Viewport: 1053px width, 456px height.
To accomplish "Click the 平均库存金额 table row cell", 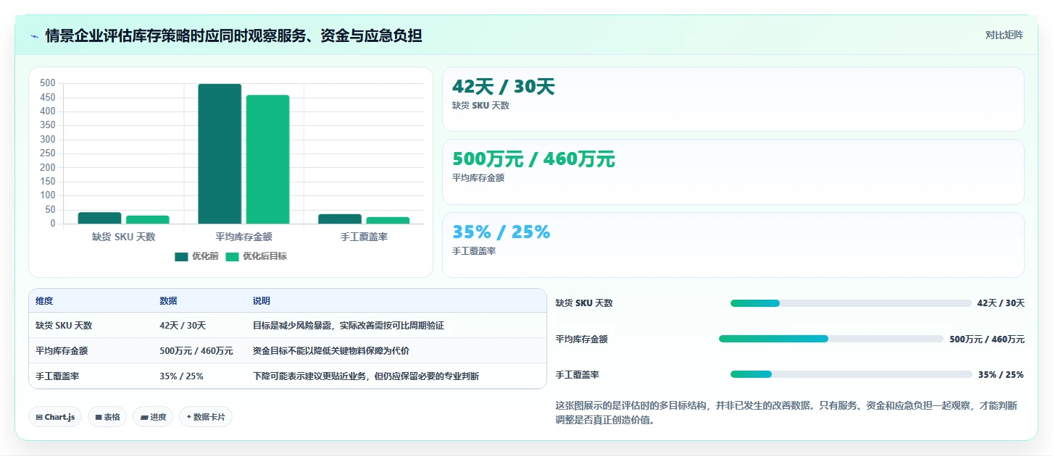I will click(x=62, y=351).
